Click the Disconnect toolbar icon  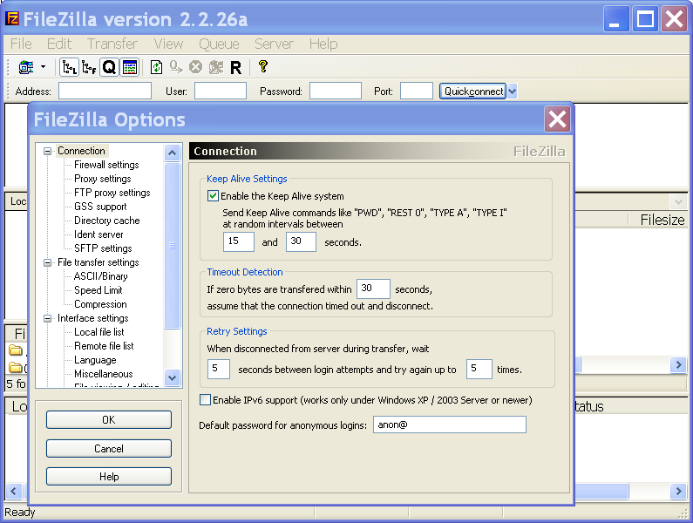[215, 67]
